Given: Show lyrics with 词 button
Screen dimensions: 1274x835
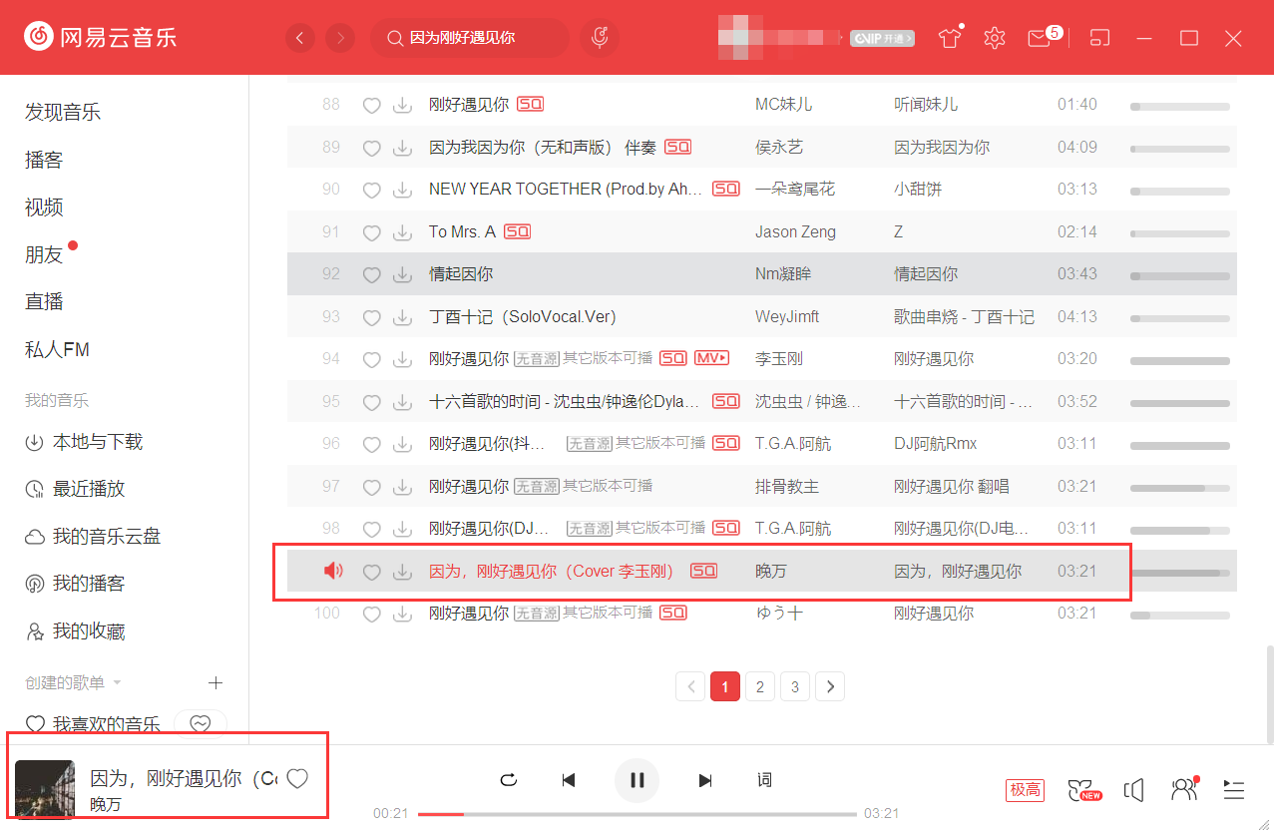Looking at the screenshot, I should pyautogui.click(x=764, y=780).
